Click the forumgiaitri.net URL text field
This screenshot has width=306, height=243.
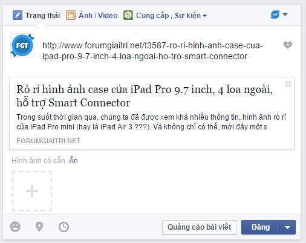coord(152,51)
